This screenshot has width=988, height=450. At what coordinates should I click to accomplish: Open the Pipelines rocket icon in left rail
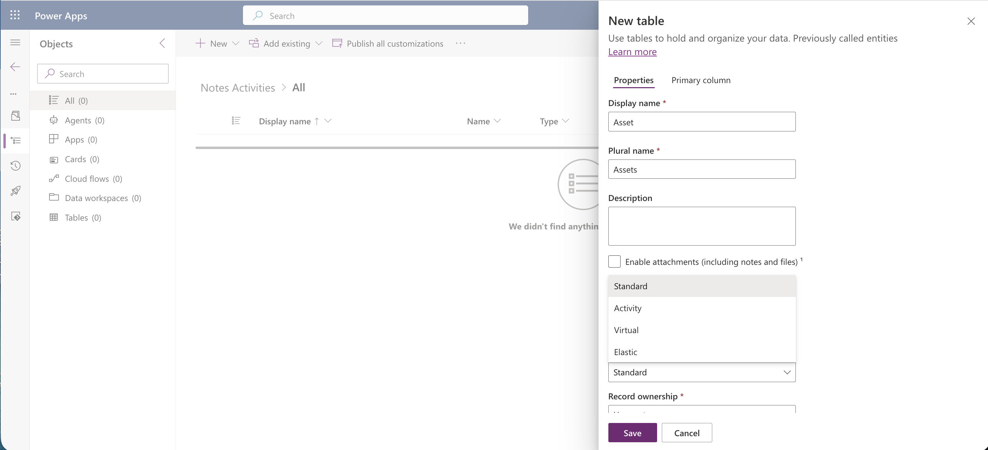(15, 191)
